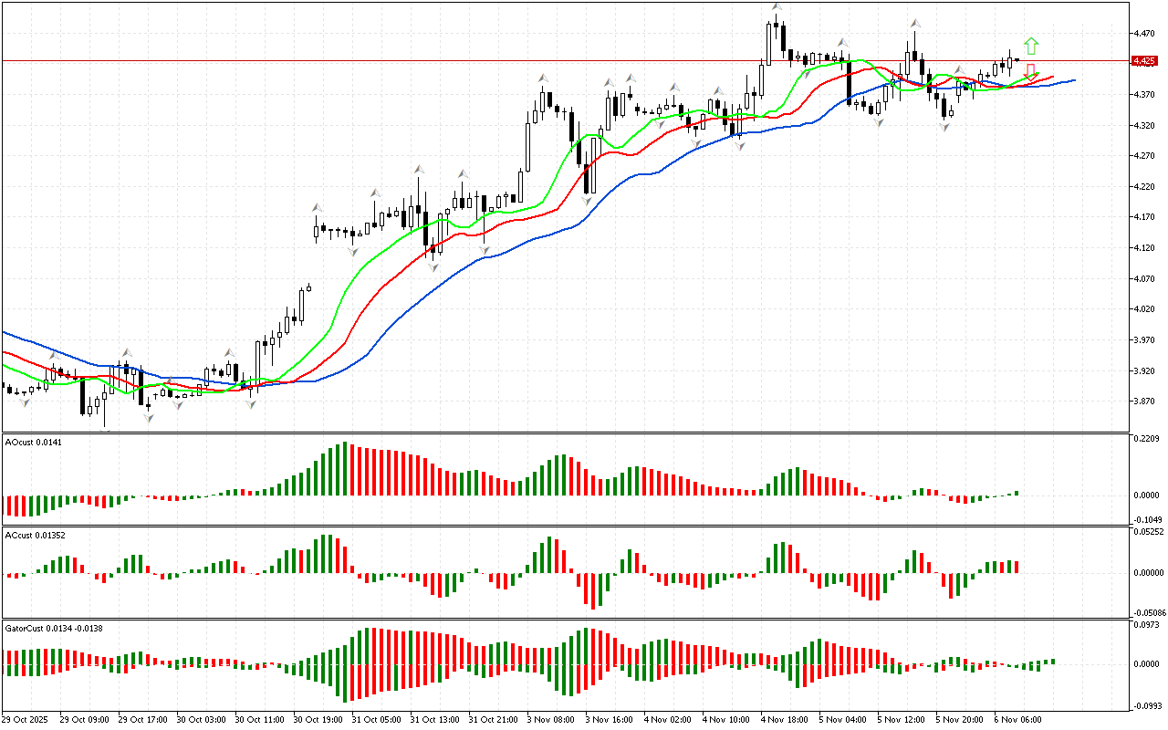Select the last candlestick on the chart
The height and width of the screenshot is (730, 1168).
[x=1017, y=60]
